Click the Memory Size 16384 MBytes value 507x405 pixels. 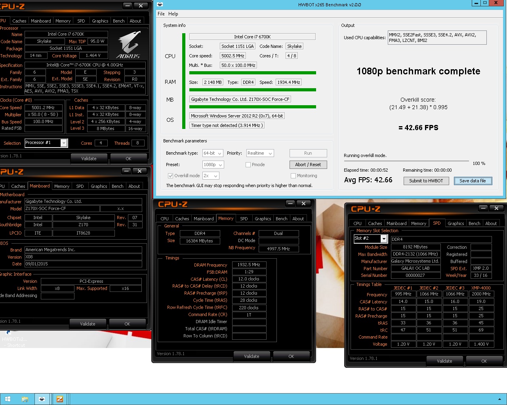(200, 241)
